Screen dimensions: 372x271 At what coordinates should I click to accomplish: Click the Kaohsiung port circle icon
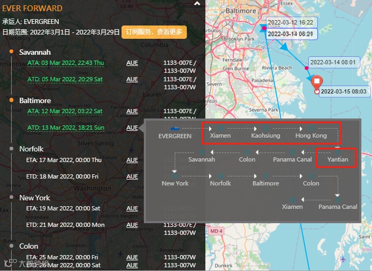click(266, 128)
